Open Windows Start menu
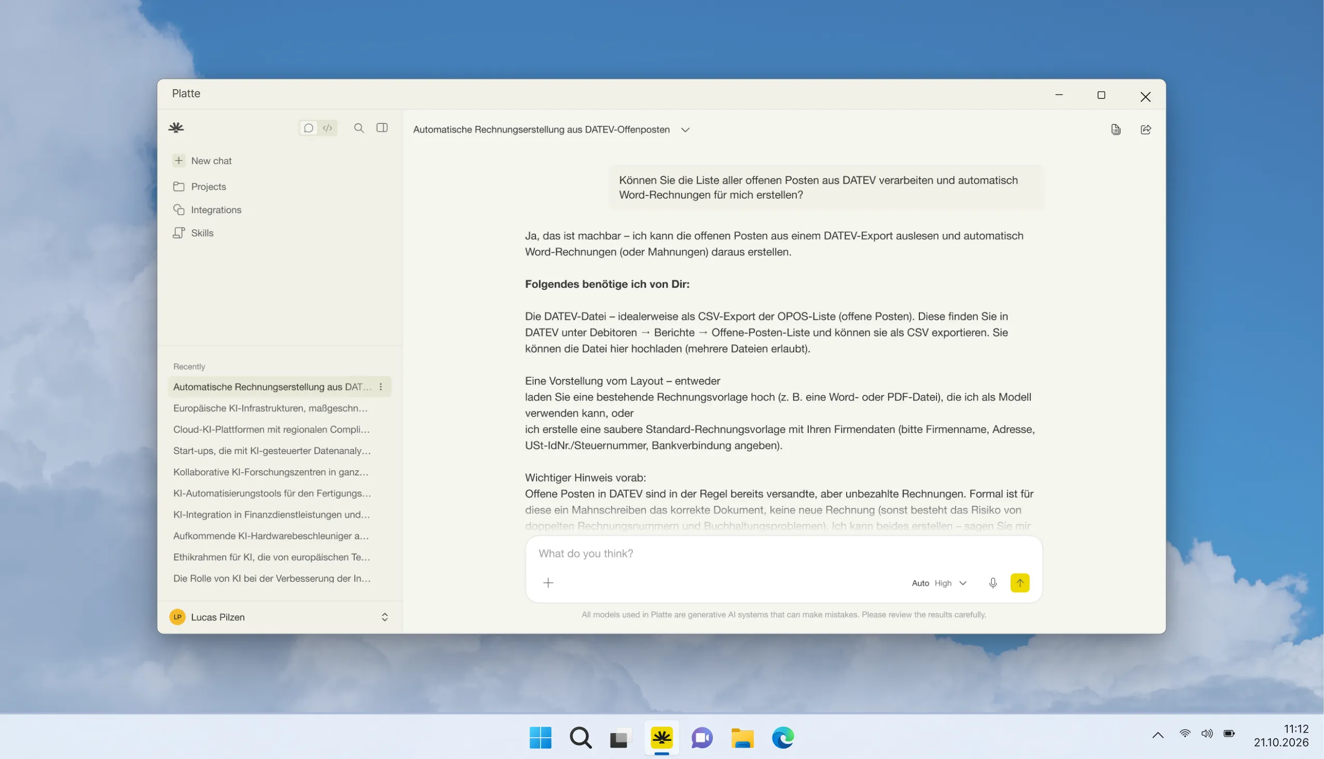 point(541,738)
